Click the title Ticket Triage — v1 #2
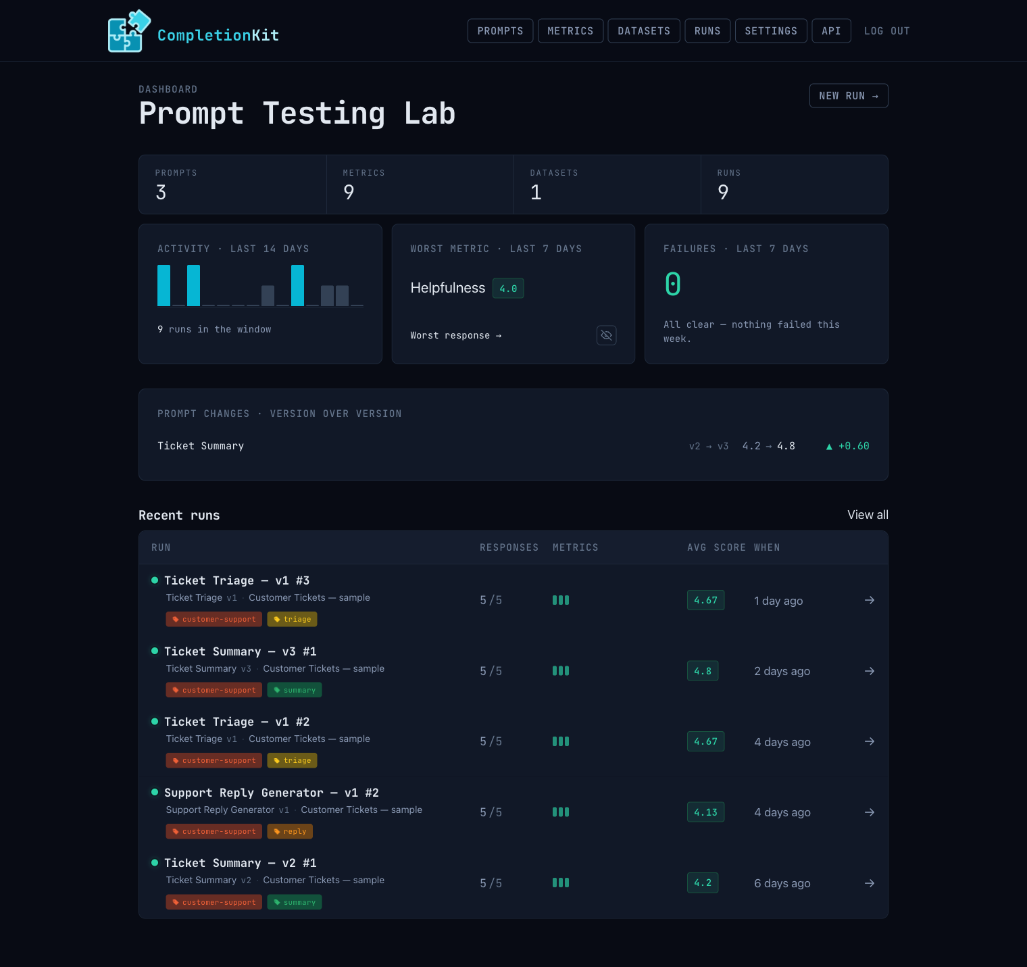 click(x=237, y=722)
